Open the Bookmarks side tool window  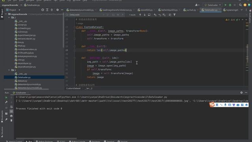click(2, 117)
